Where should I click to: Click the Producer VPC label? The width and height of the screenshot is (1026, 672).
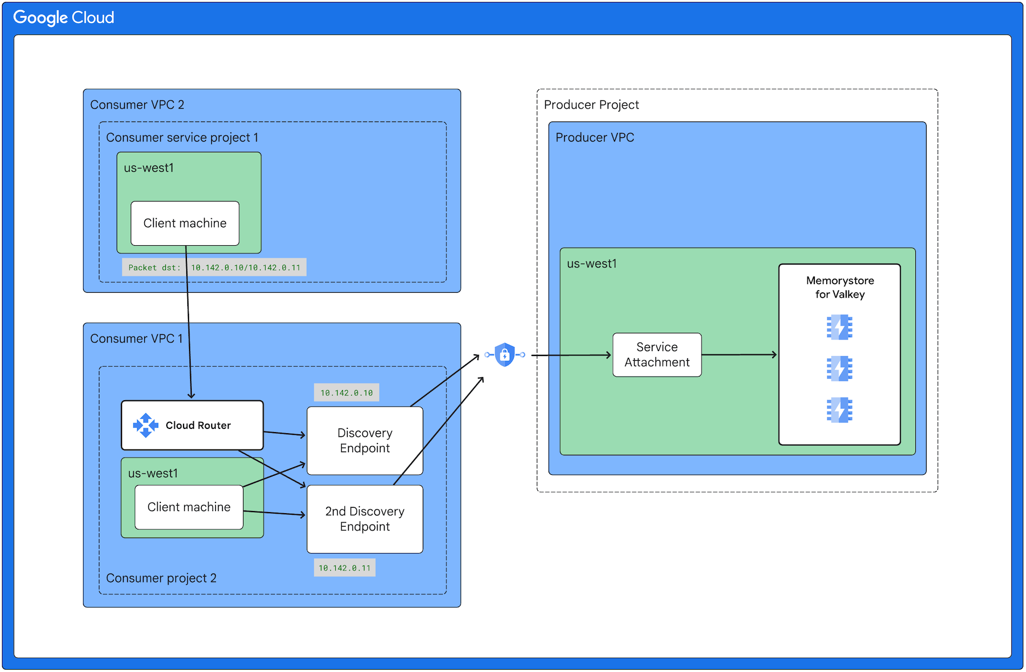(x=595, y=137)
